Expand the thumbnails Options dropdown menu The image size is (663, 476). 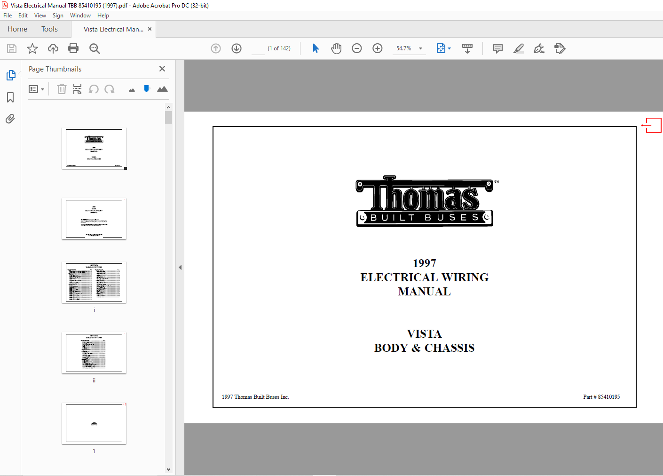click(36, 89)
